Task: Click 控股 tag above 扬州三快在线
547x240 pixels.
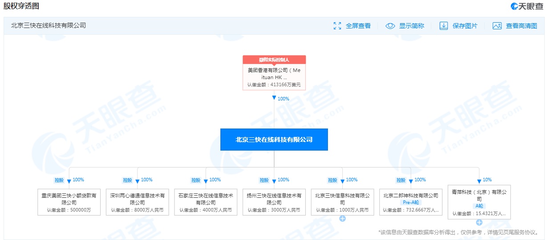Action: [264, 180]
